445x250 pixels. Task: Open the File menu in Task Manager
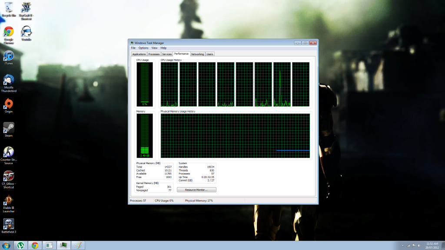click(133, 48)
